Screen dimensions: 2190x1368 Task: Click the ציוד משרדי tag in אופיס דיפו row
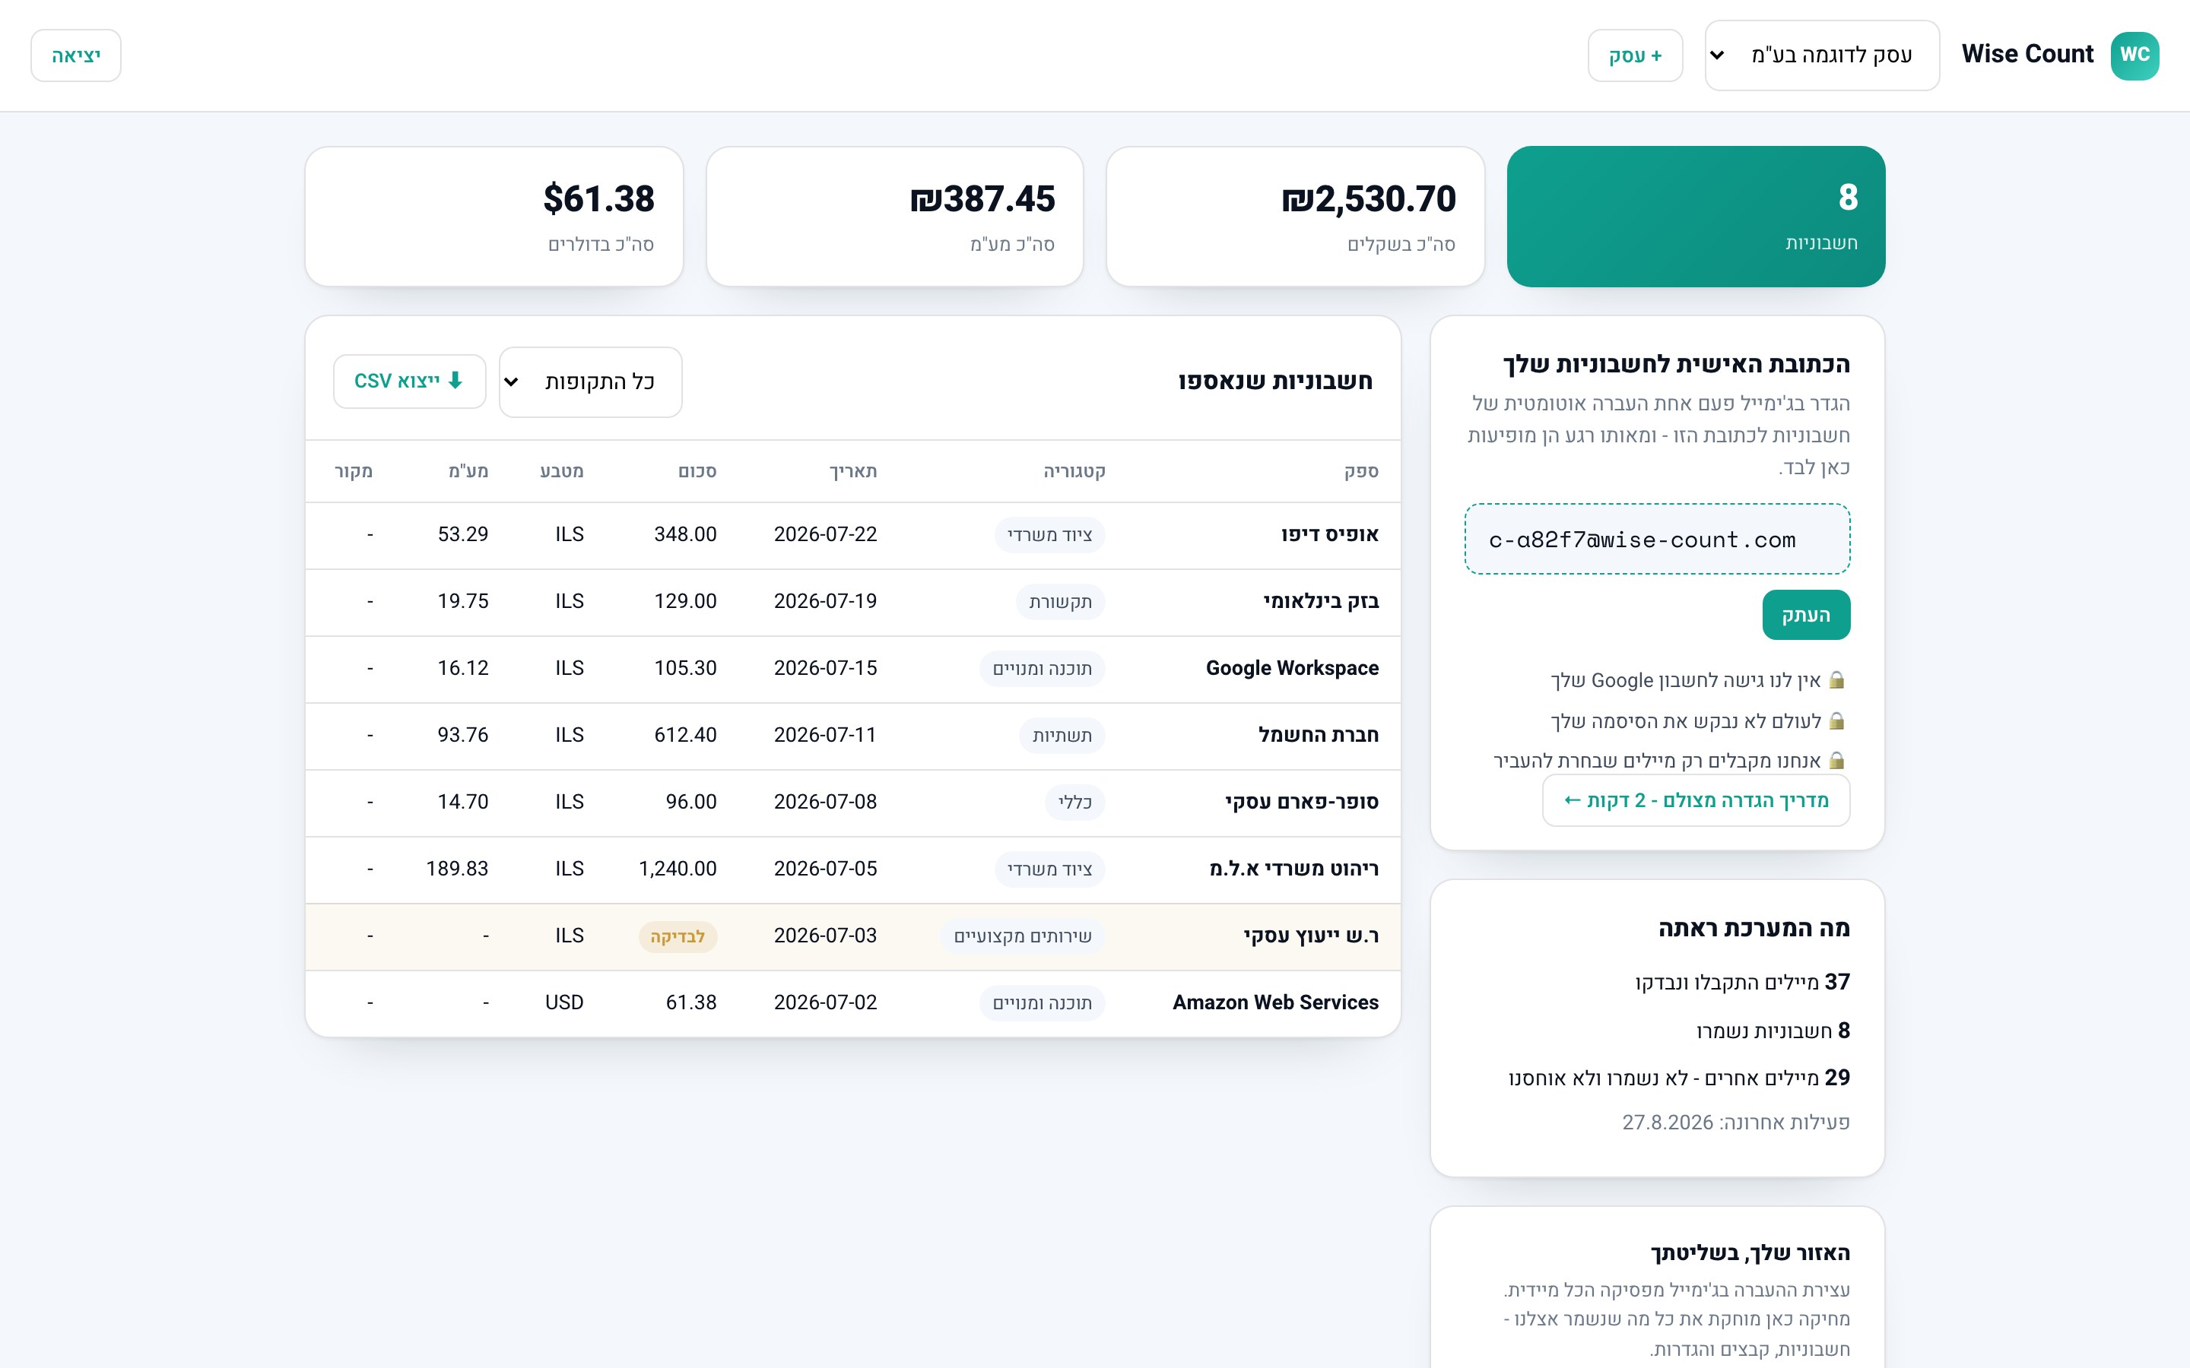[1049, 535]
